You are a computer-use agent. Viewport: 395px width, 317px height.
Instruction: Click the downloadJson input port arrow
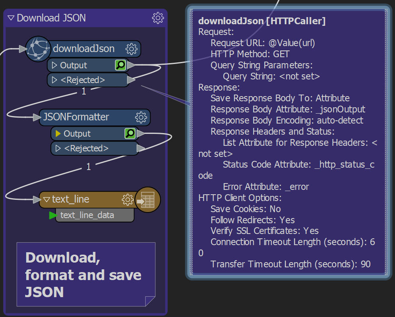(23, 49)
